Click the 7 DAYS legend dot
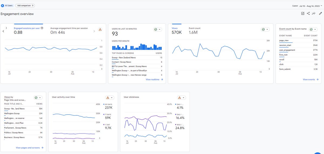324x154 pixels. pos(104,115)
